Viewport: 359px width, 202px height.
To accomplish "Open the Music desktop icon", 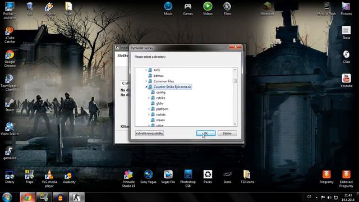I will pyautogui.click(x=168, y=8).
